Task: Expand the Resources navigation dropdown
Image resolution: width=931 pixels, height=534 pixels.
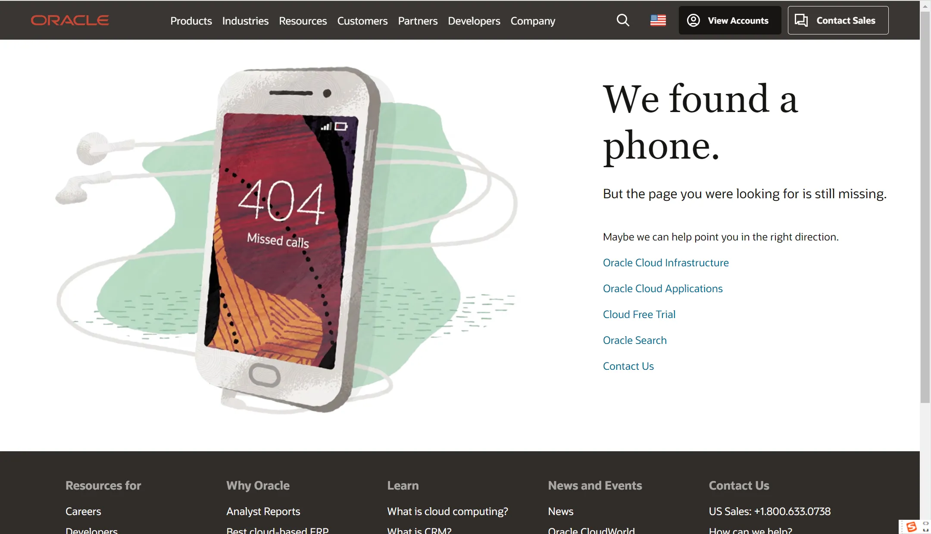Action: 303,20
